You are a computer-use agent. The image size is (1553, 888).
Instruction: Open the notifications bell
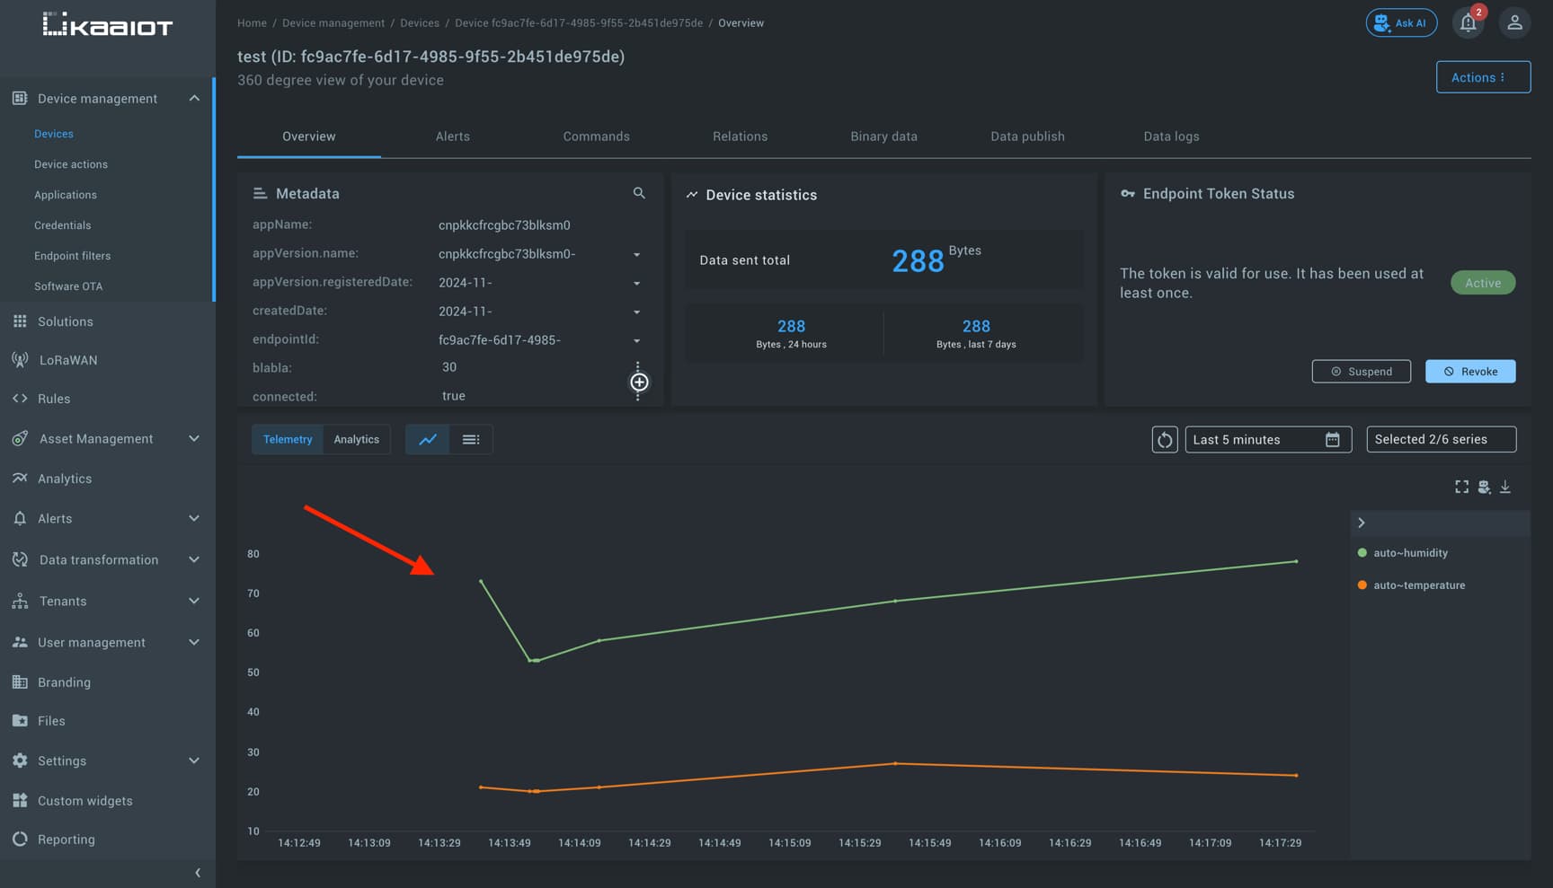[x=1469, y=22]
